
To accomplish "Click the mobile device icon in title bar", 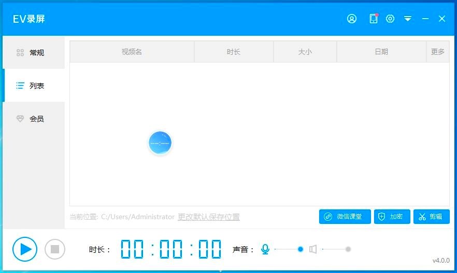I will point(373,19).
